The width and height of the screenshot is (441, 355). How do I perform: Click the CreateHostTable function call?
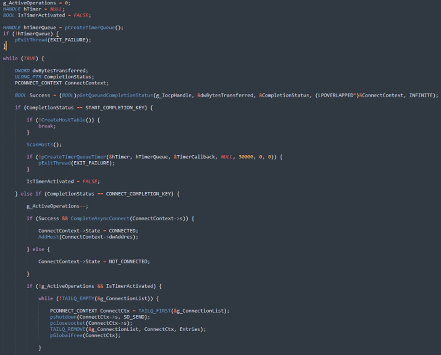[x=63, y=120]
